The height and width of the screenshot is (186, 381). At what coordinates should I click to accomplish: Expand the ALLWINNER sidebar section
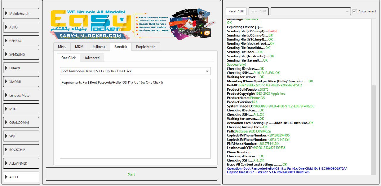click(21, 163)
